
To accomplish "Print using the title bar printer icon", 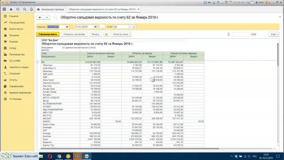I will point(209,2).
